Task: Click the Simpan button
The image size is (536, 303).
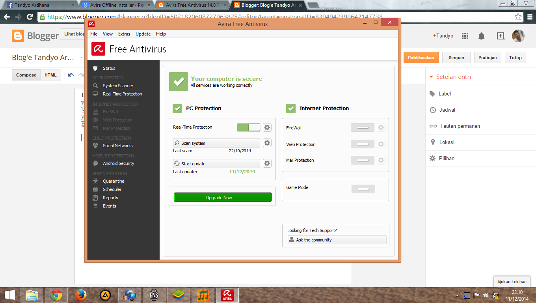Action: (x=456, y=58)
